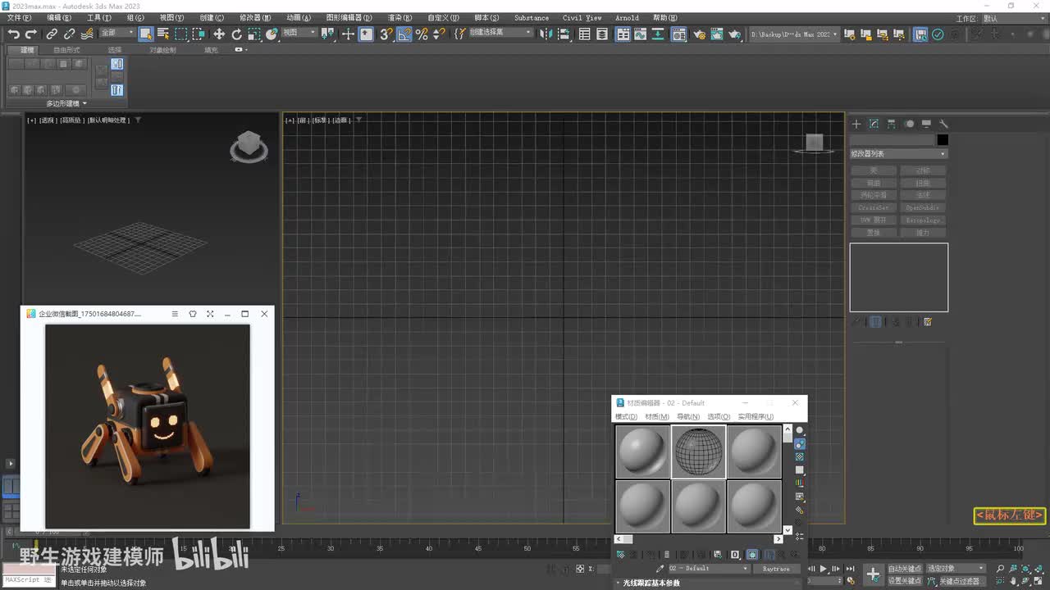Viewport: 1050px width, 590px height.
Task: Open Render Setup dialog
Action: (699, 34)
